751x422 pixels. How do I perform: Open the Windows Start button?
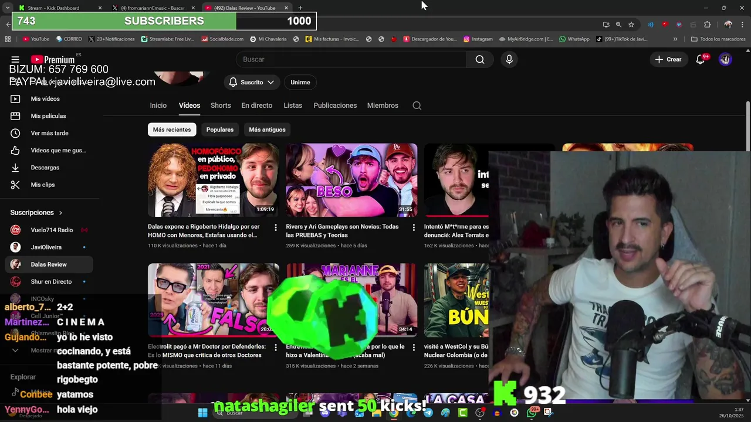[203, 413]
